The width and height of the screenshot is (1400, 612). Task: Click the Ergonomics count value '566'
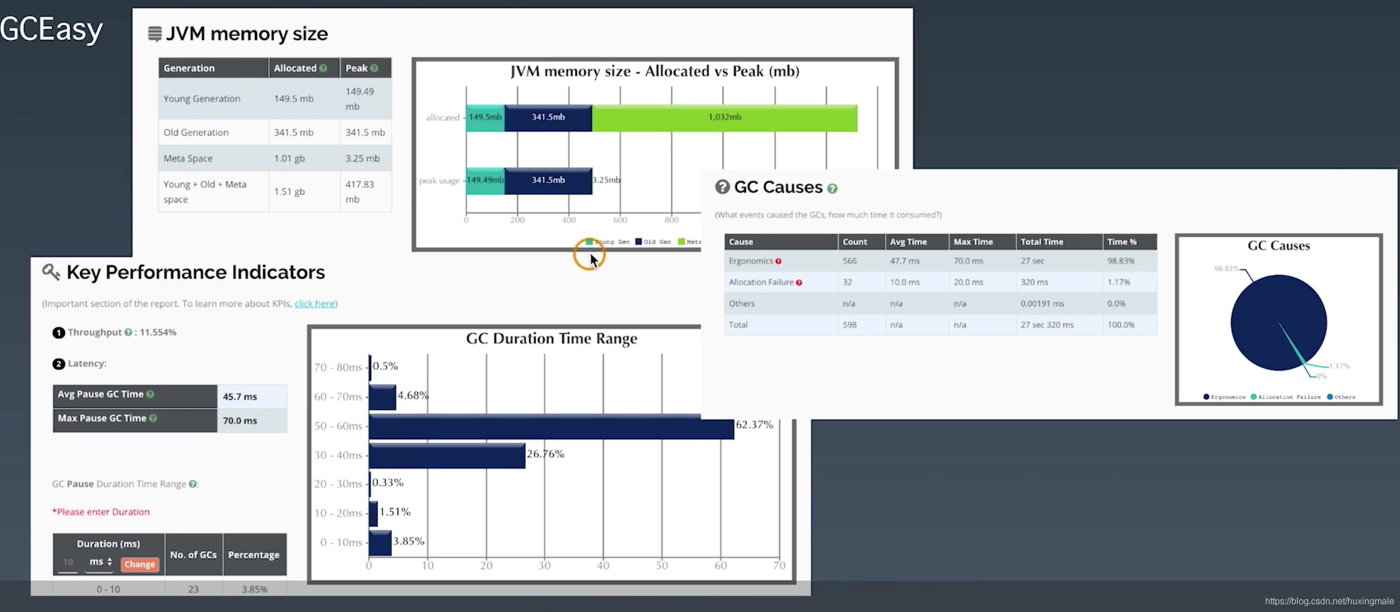coord(850,261)
